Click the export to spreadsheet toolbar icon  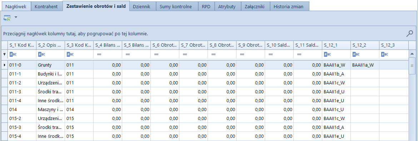pyautogui.click(x=7, y=18)
